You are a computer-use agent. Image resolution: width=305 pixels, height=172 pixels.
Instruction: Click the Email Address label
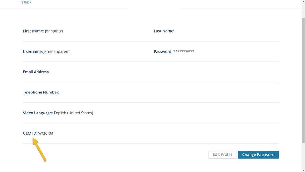pos(36,72)
